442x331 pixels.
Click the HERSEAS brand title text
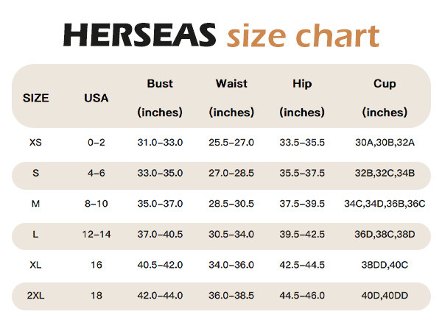tap(139, 35)
